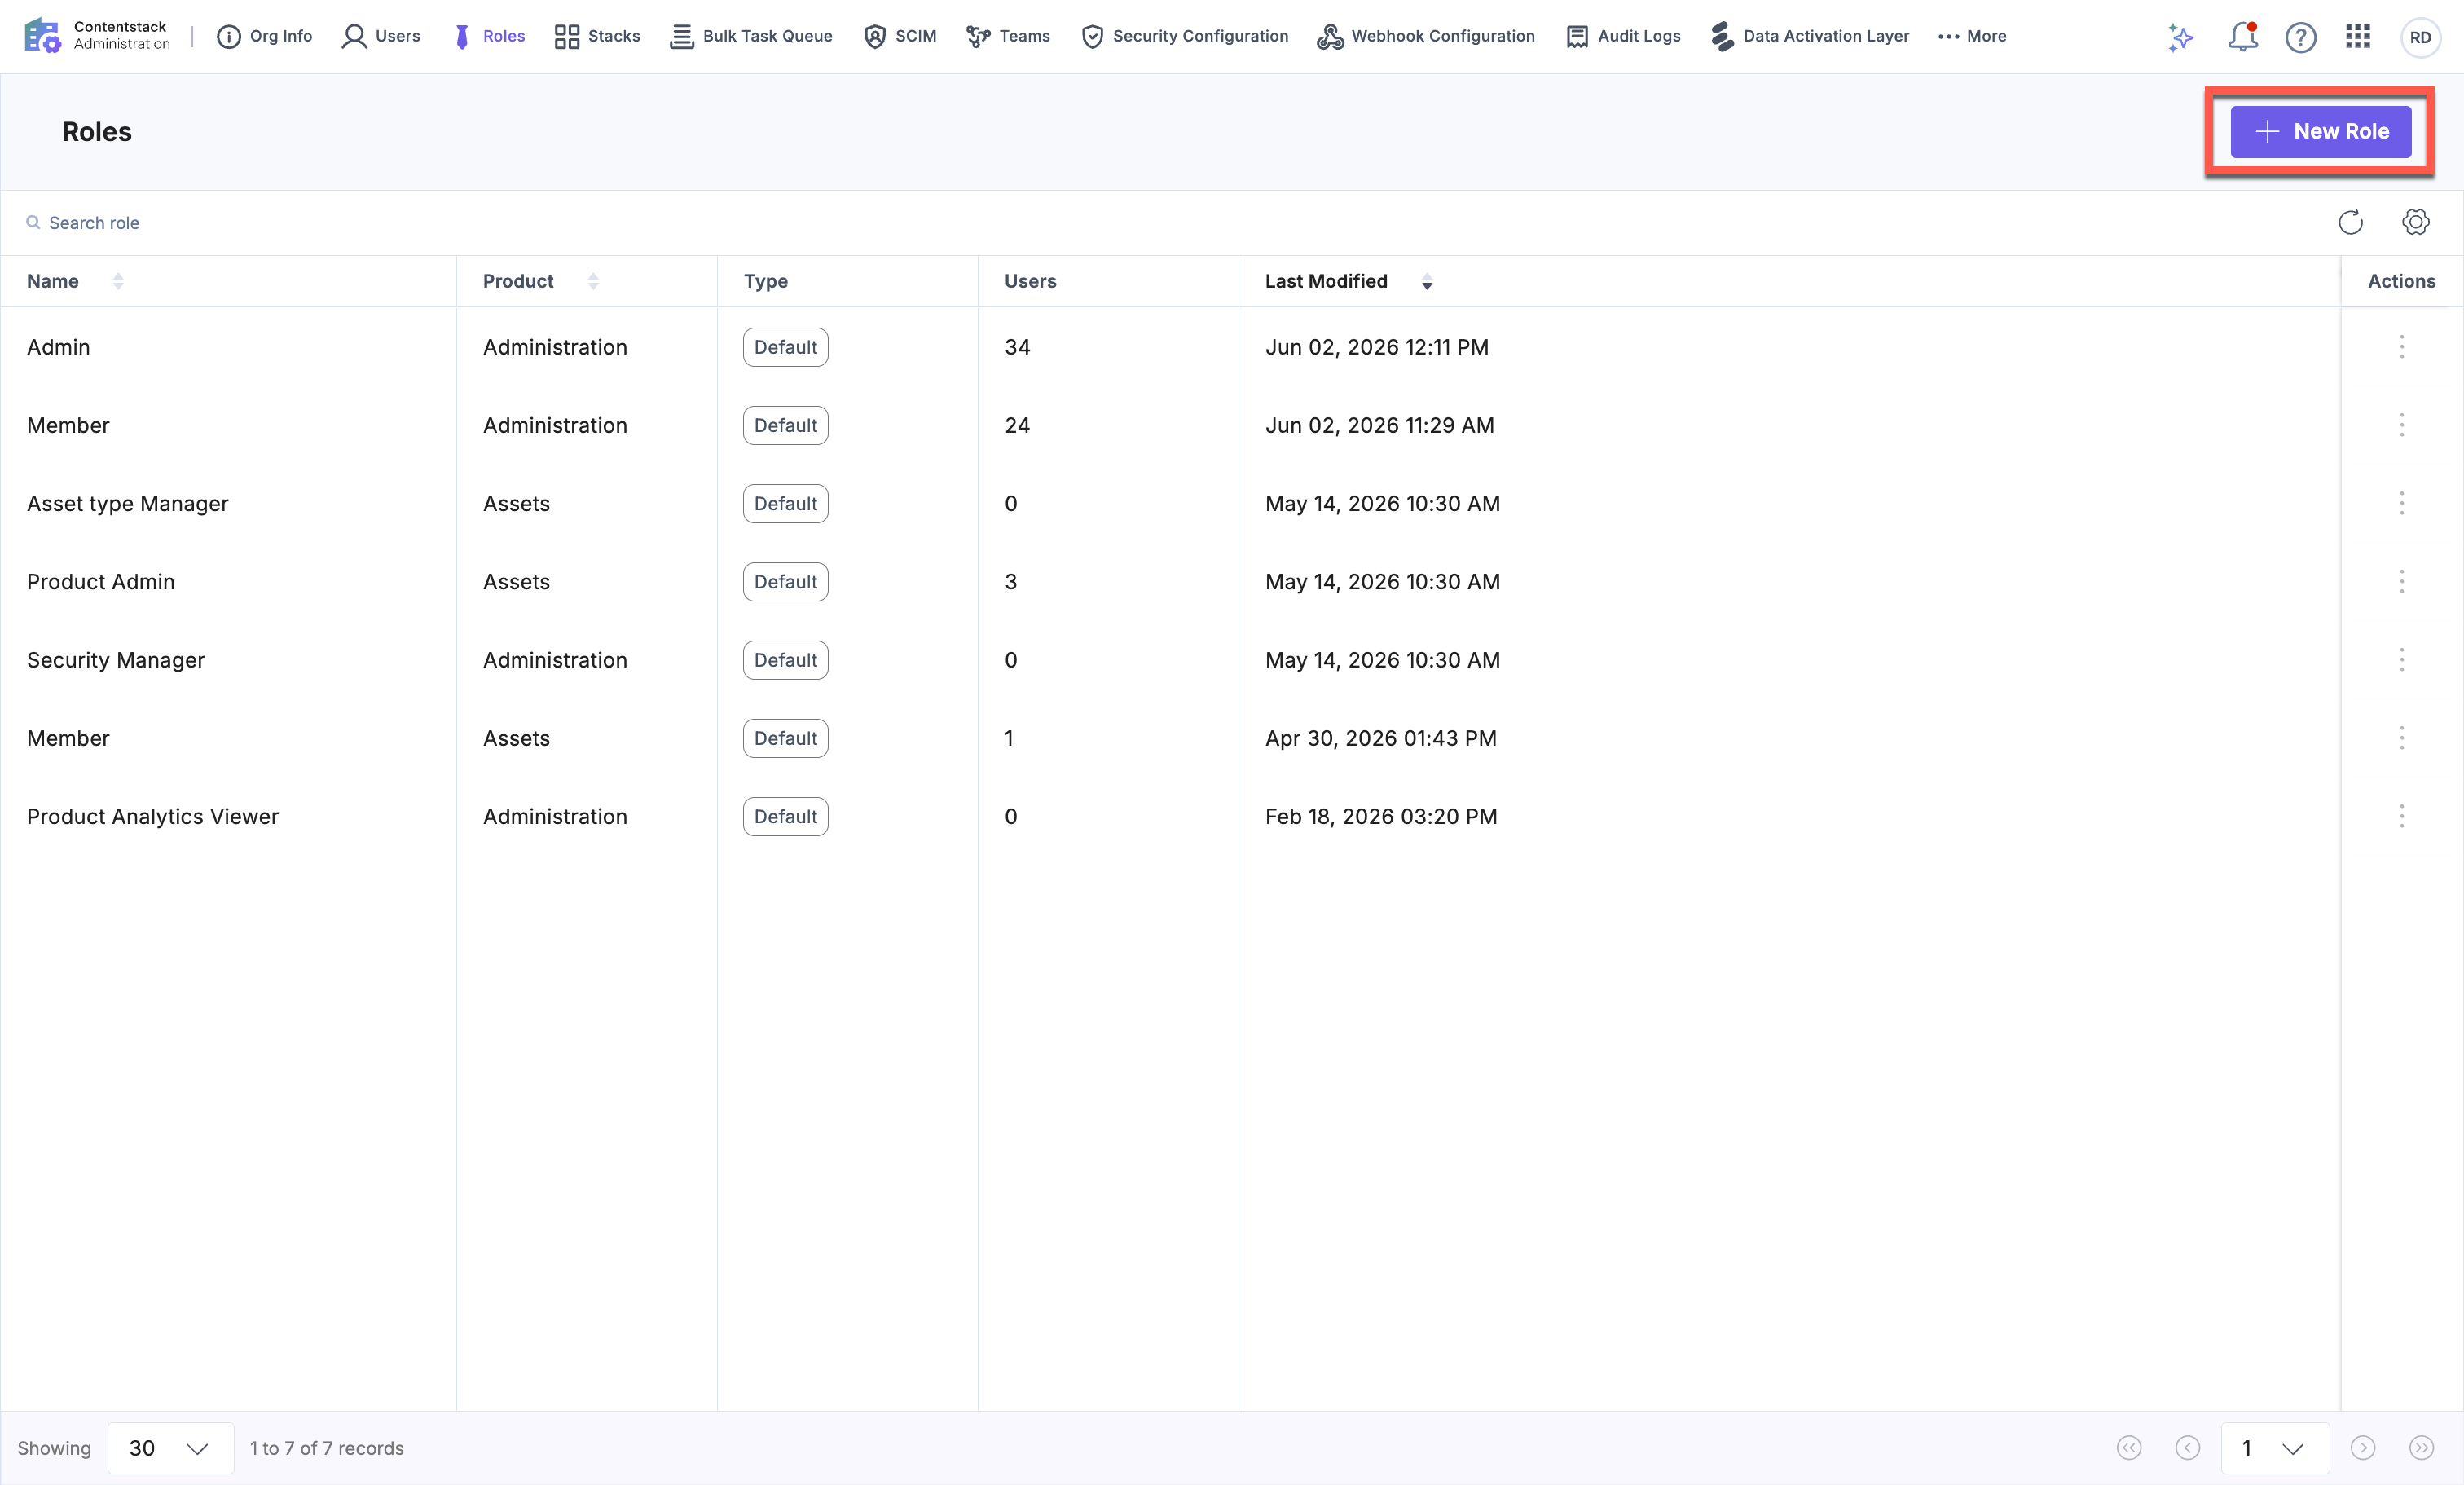The width and height of the screenshot is (2464, 1485).
Task: Click user count 24 for Member role
Action: 1017,425
